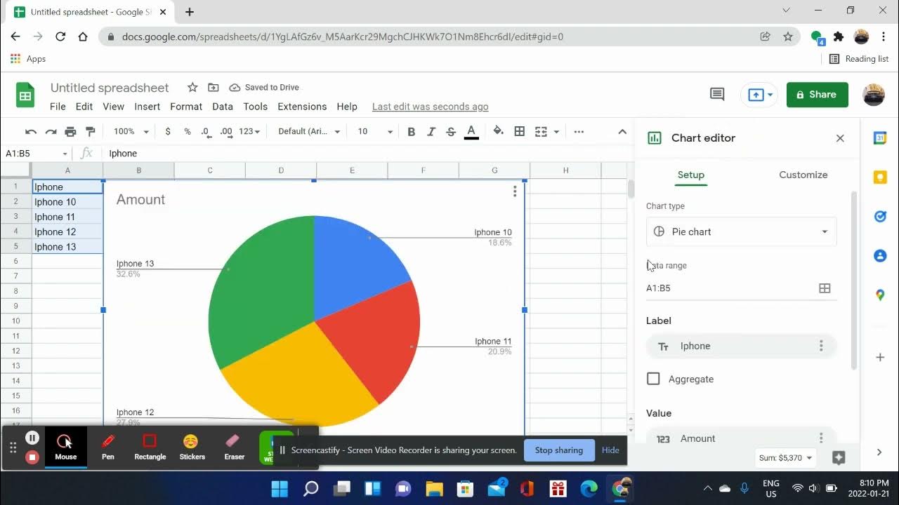
Task: Open the Data menu
Action: point(223,107)
